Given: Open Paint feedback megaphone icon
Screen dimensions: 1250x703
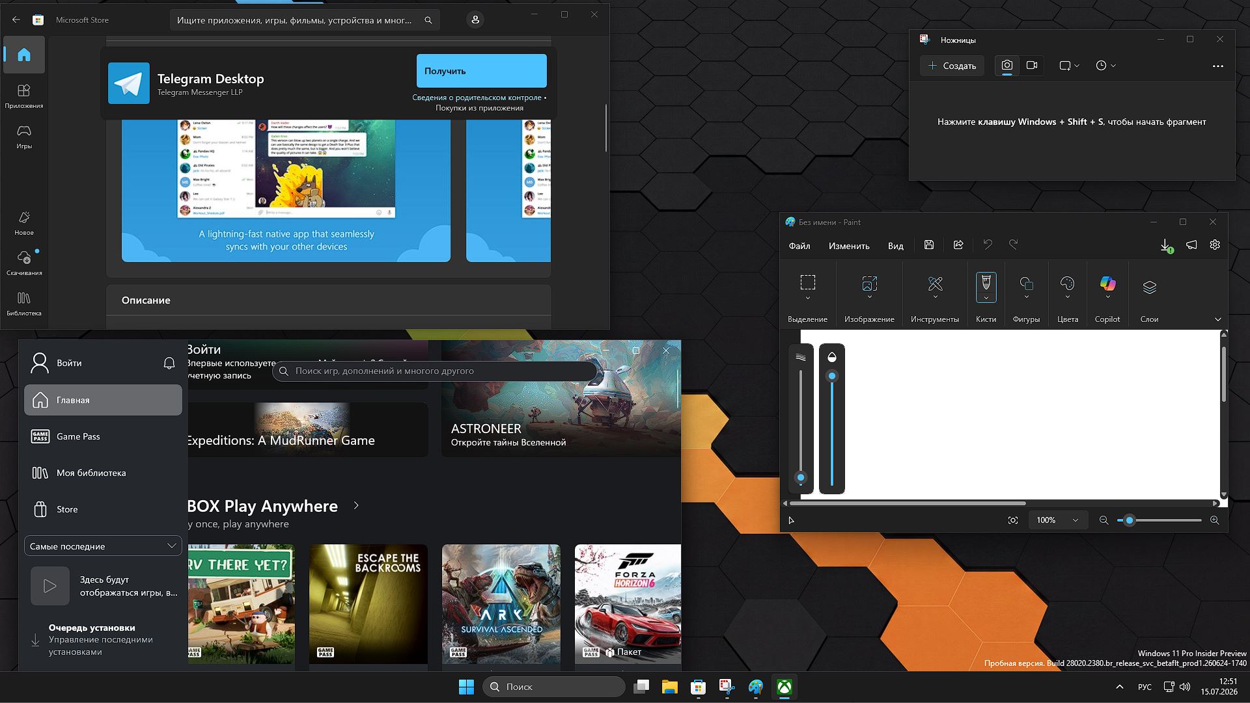Looking at the screenshot, I should pos(1191,245).
